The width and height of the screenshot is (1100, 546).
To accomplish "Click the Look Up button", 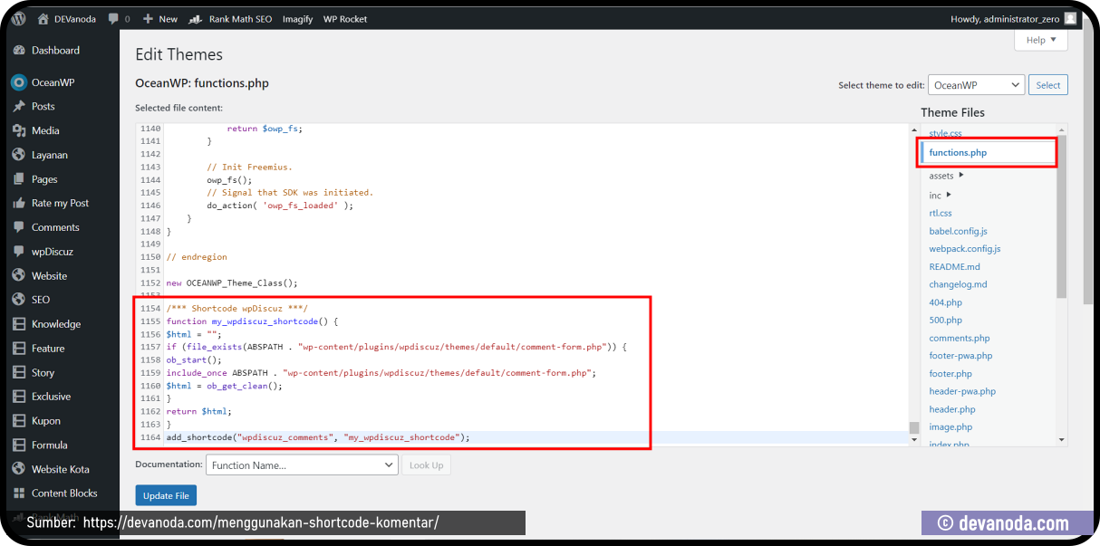I will [426, 465].
